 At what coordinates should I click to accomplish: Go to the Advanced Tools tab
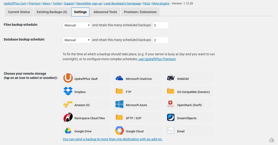(x=105, y=12)
